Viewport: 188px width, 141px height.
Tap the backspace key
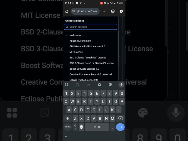120,118
